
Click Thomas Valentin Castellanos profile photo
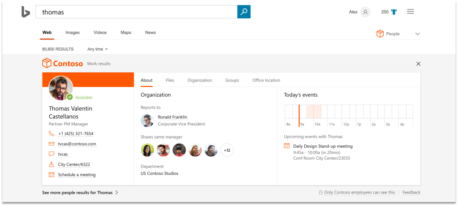(x=61, y=88)
